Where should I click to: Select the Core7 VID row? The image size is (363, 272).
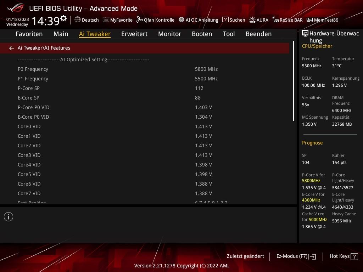[145, 193]
